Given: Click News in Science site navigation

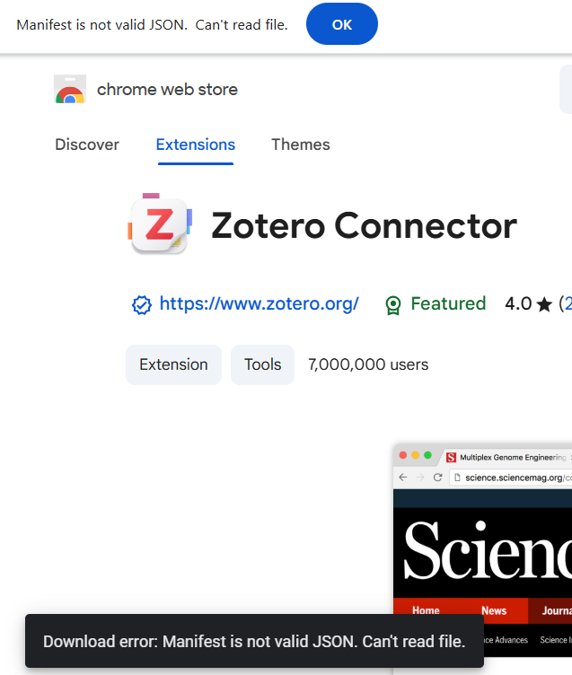Looking at the screenshot, I should click(494, 610).
